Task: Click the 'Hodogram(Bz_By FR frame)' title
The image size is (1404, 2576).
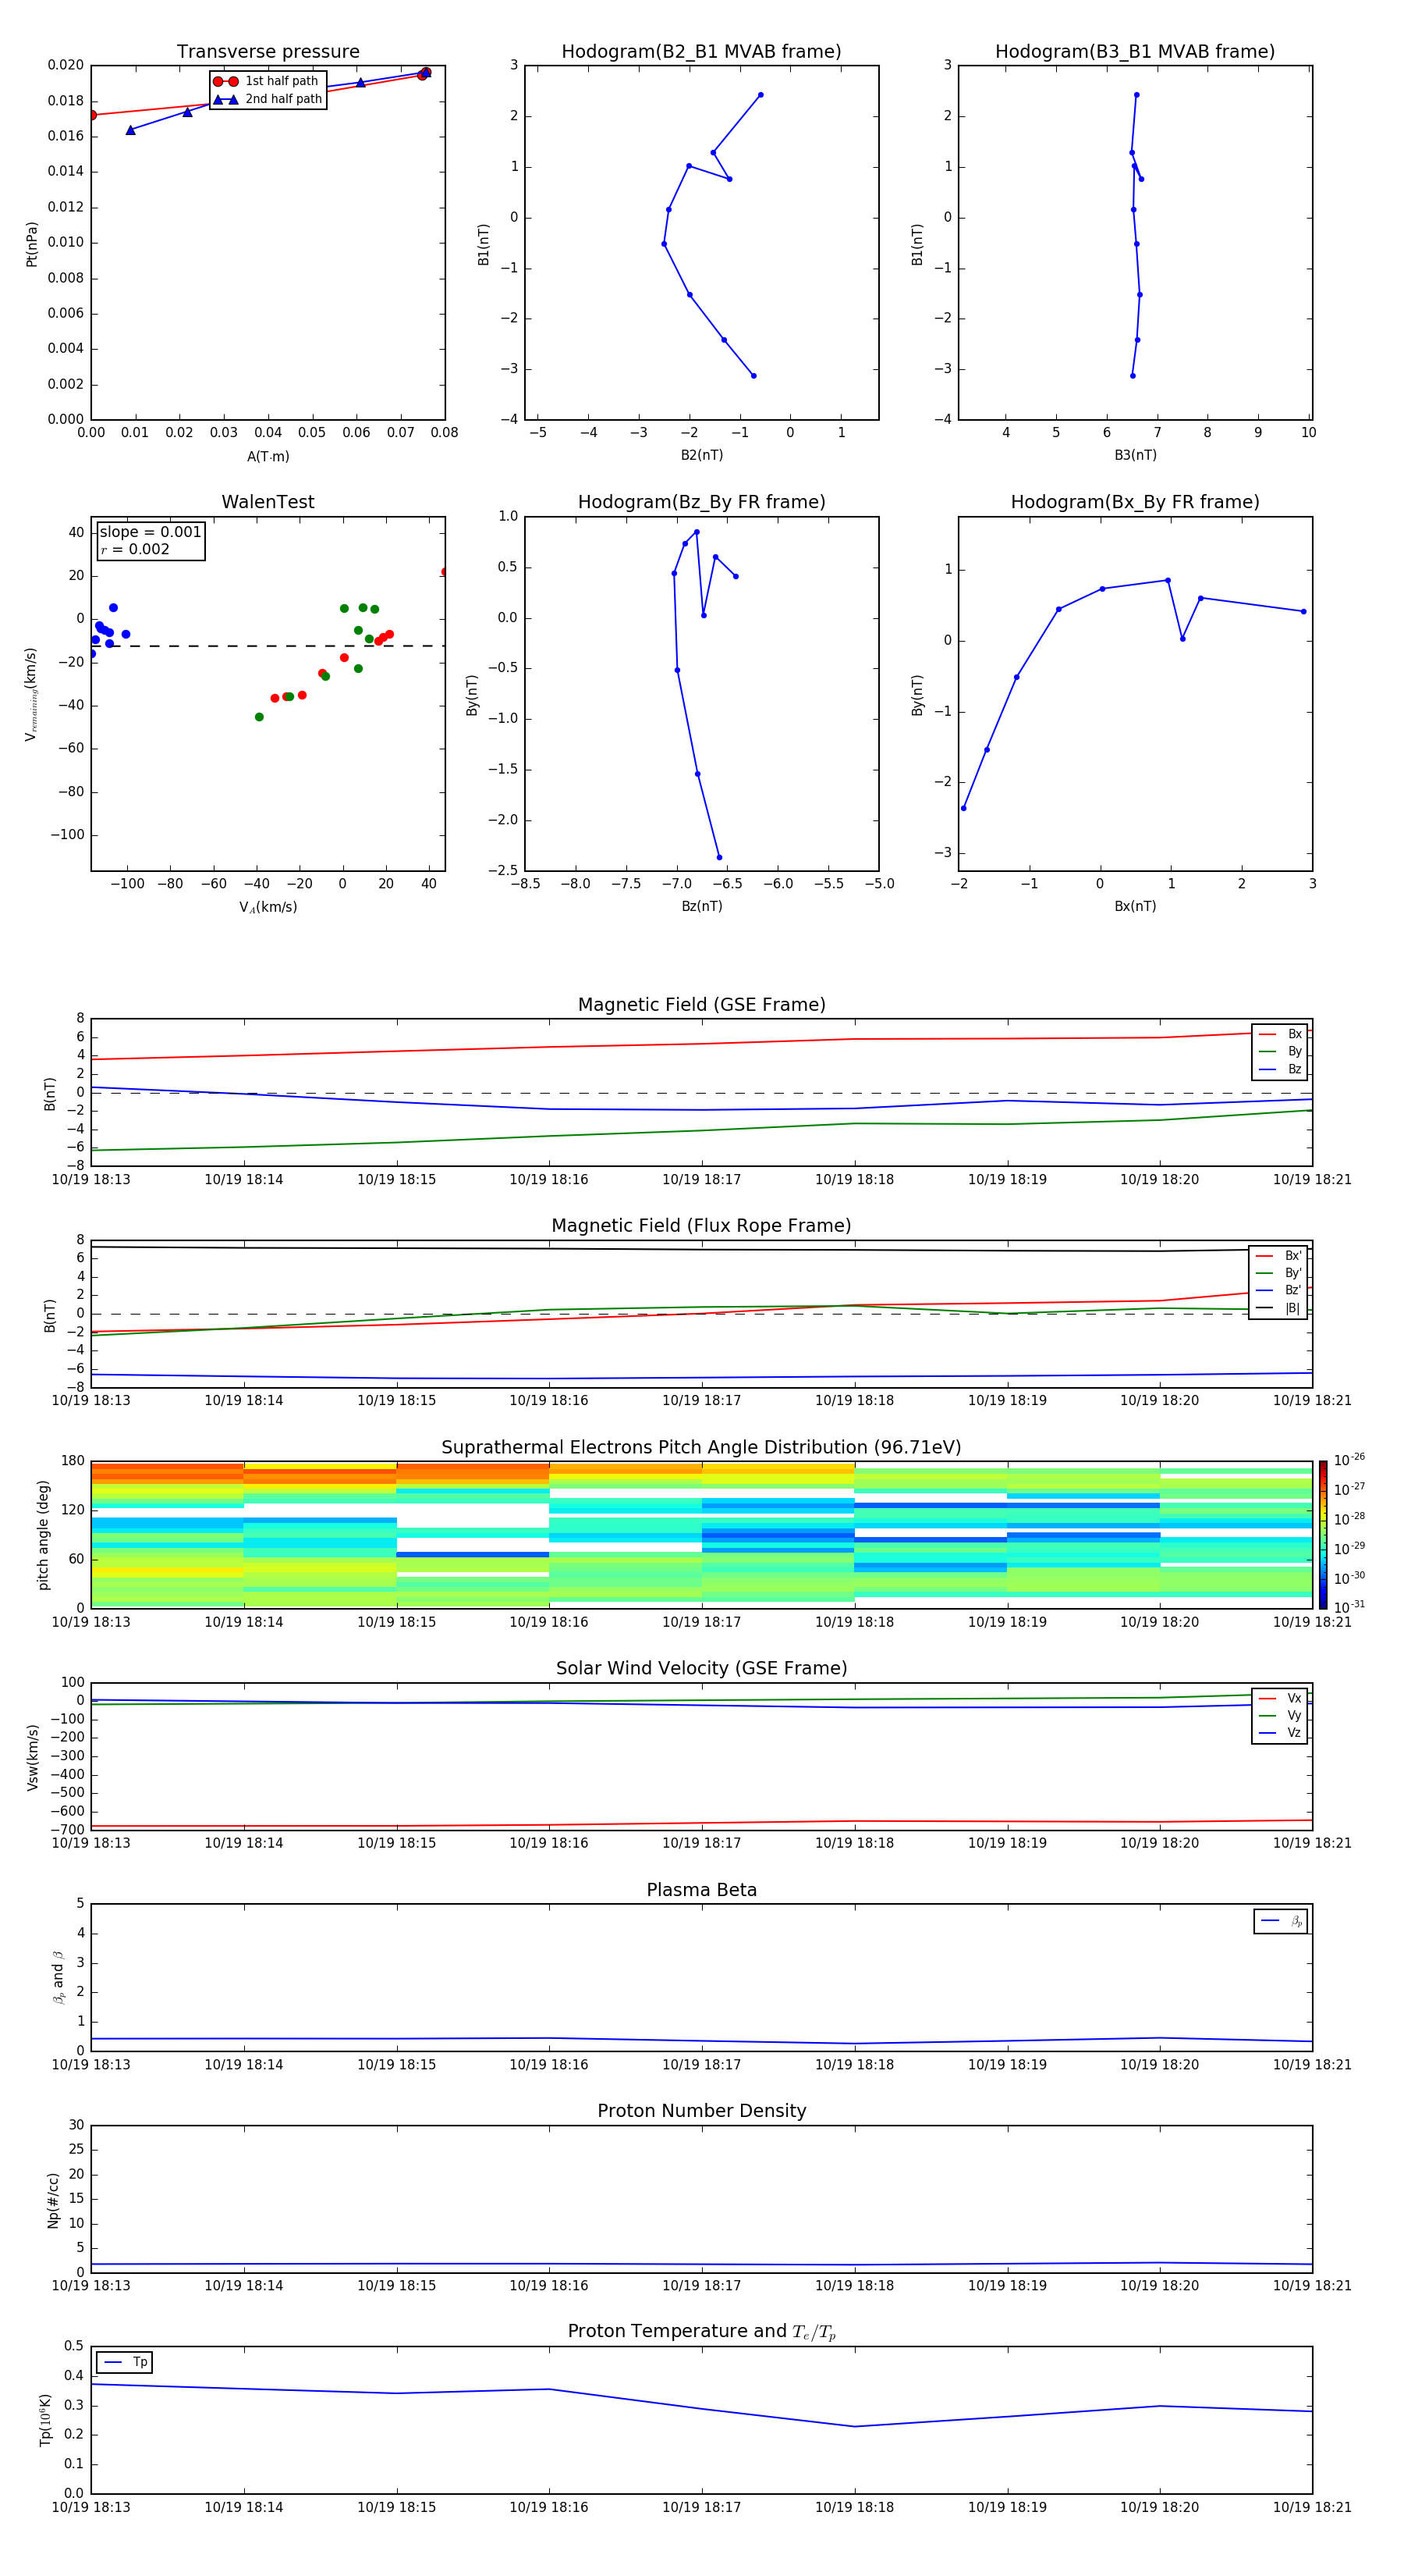Action: coord(701,502)
